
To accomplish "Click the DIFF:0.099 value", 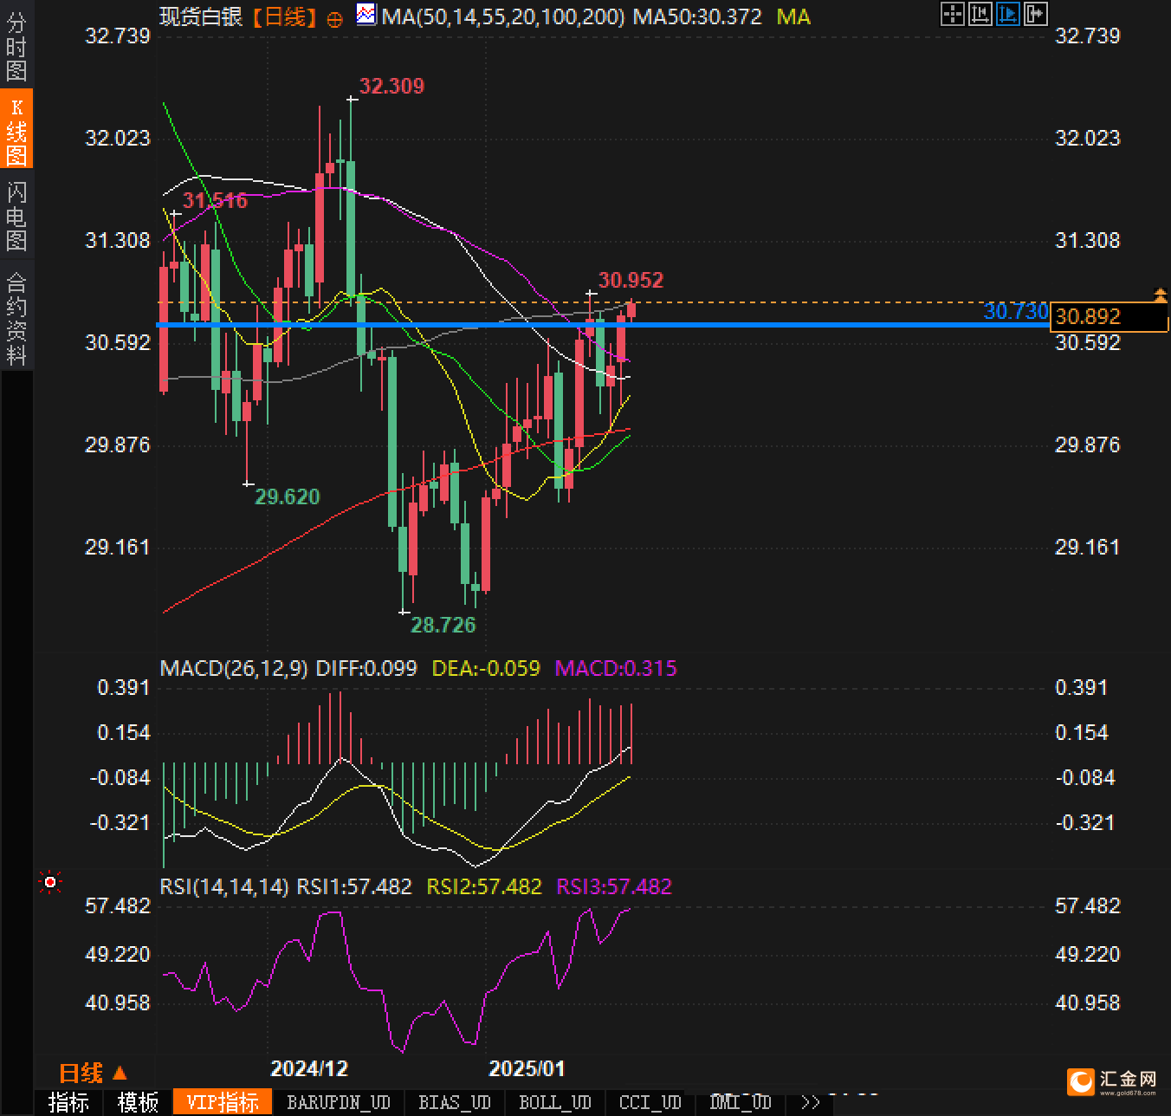I will (x=366, y=668).
